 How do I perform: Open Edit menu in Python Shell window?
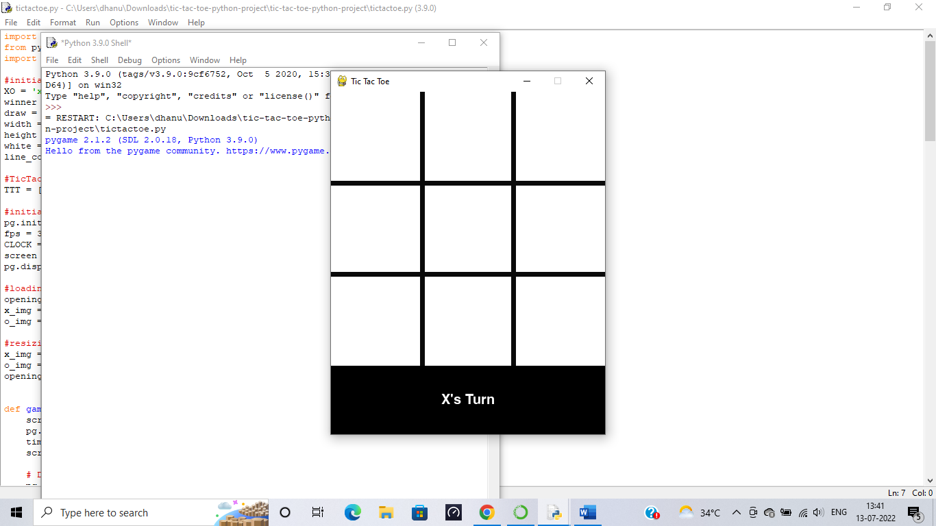coord(75,60)
